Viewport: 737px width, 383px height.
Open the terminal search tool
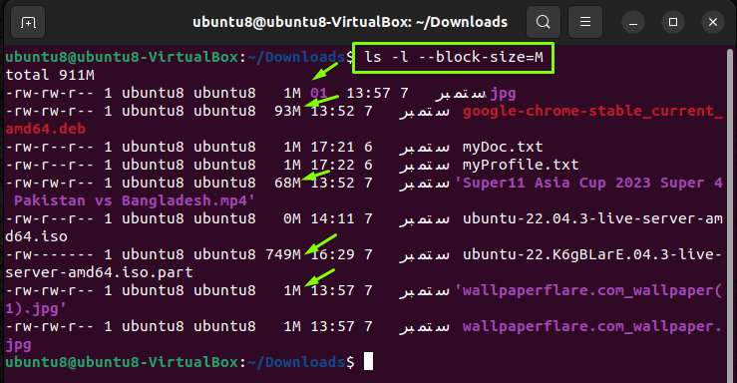(544, 22)
